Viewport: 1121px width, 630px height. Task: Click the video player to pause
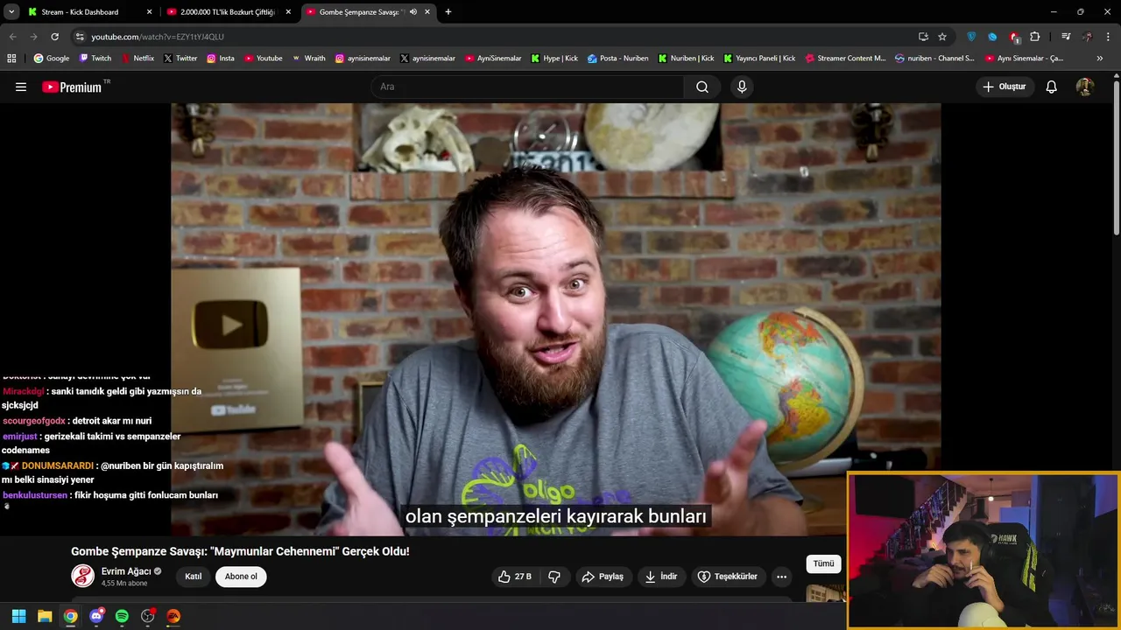point(555,318)
